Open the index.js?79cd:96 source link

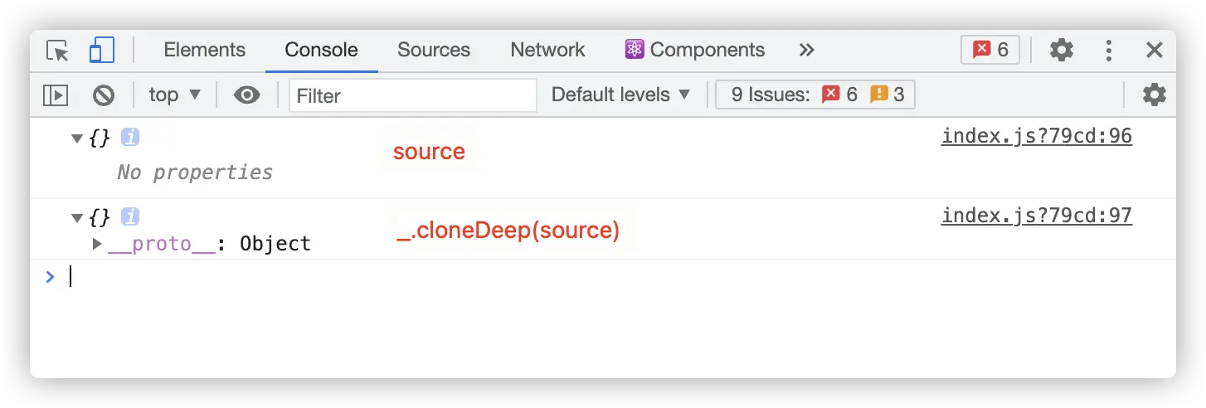coord(1036,136)
